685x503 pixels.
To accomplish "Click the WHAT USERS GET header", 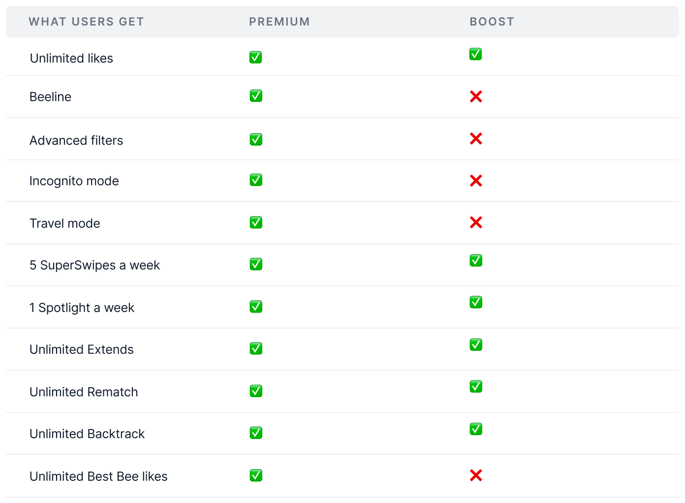I will (87, 22).
